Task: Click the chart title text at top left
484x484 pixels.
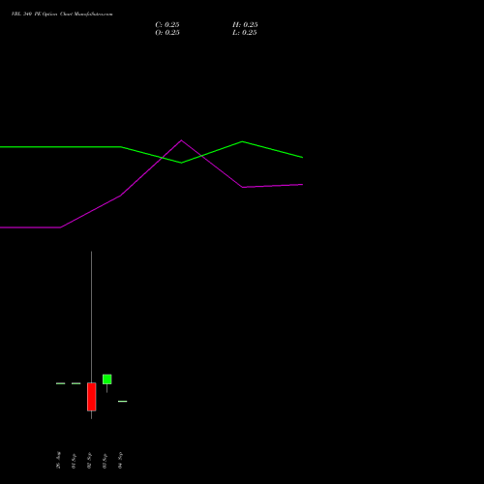Action: click(62, 15)
